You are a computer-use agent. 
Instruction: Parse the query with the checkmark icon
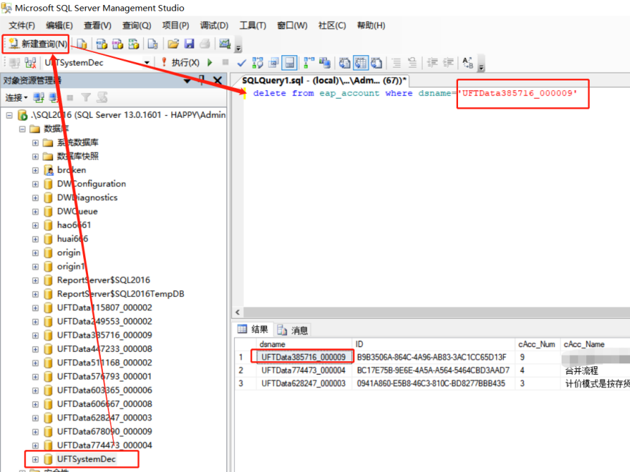tap(242, 63)
